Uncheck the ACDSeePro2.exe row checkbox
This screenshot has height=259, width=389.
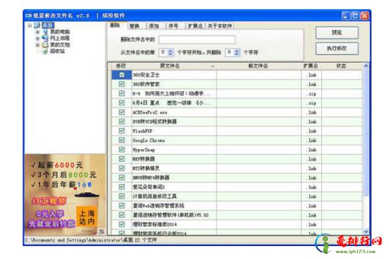(122, 112)
